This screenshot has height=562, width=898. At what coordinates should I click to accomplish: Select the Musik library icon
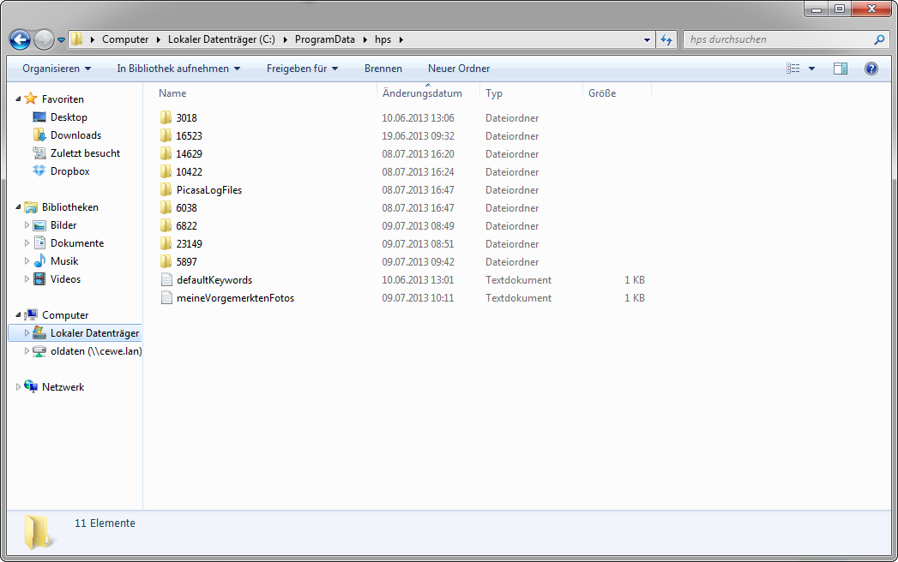point(39,261)
